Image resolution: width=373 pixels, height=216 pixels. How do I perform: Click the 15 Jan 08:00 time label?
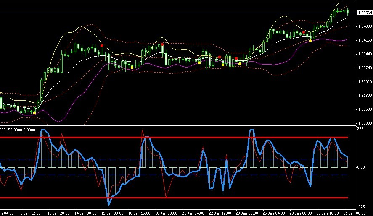pos(113,213)
